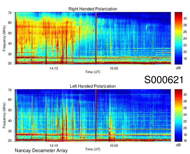
Task: Click the 14:15 tick label under the top plot
Action: click(x=54, y=68)
